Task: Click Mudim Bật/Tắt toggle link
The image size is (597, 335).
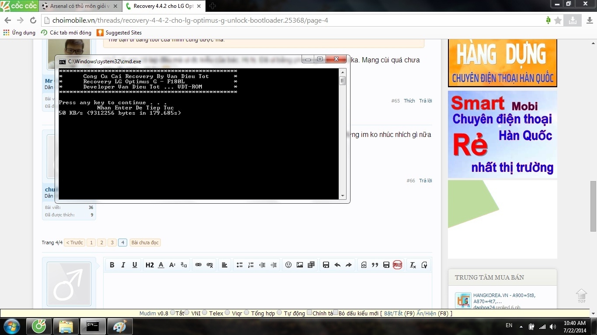Action: (393, 313)
